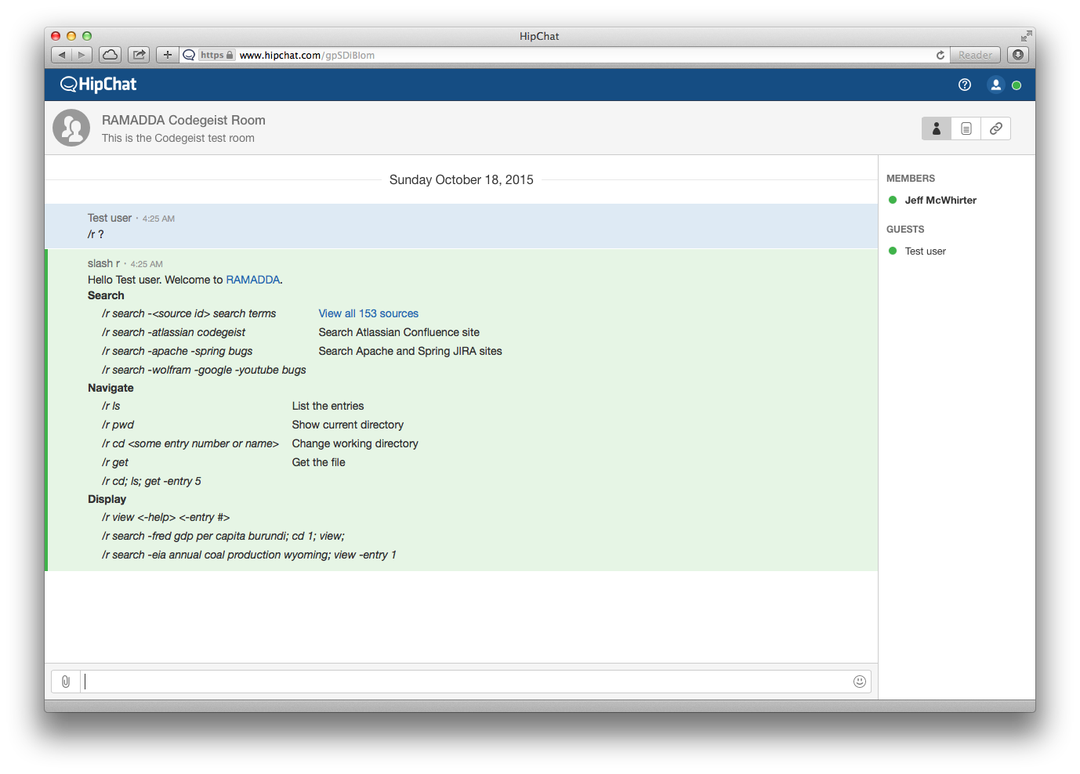
Task: Click the 'slash r' sender name
Action: pos(103,263)
